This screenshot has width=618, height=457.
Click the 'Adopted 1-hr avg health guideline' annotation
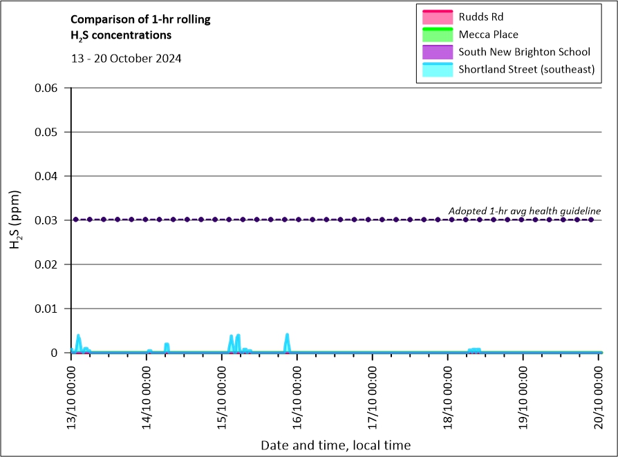pos(524,211)
